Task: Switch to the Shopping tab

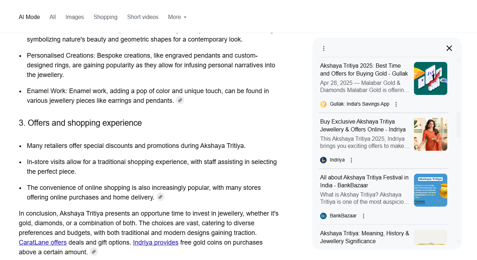Action: 105,17
